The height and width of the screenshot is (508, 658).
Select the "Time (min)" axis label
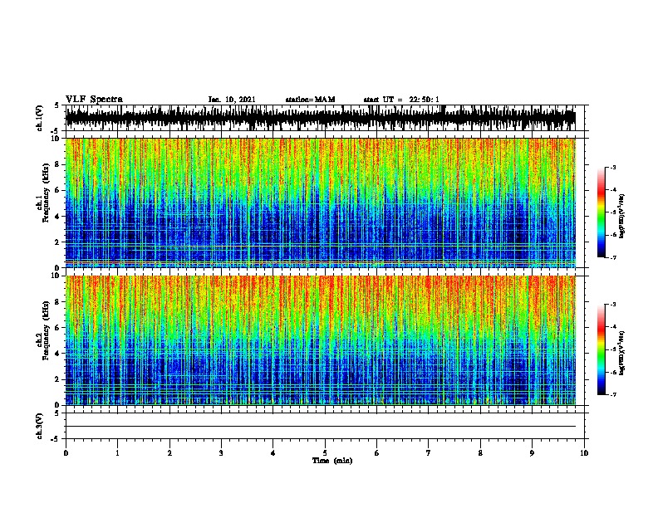(332, 461)
